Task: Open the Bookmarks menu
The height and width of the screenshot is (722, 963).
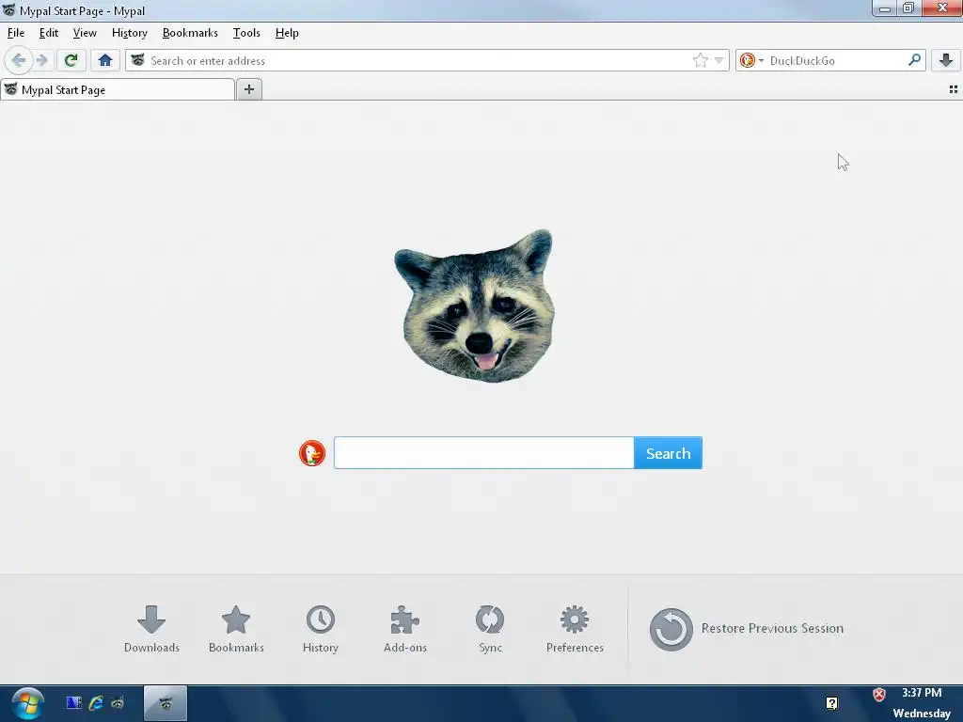Action: tap(190, 33)
